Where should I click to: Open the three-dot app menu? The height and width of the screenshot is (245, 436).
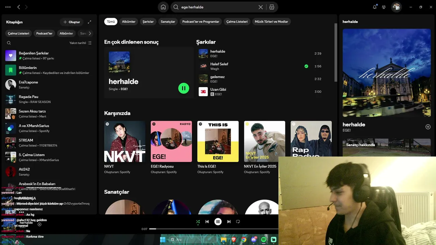pyautogui.click(x=8, y=7)
